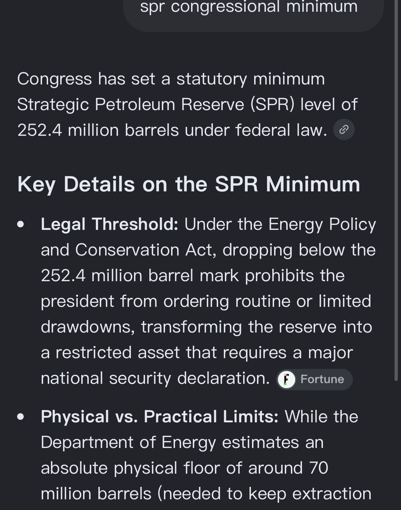The width and height of the screenshot is (401, 510).
Task: Click the Fortune logo icon in source chip
Action: point(287,379)
